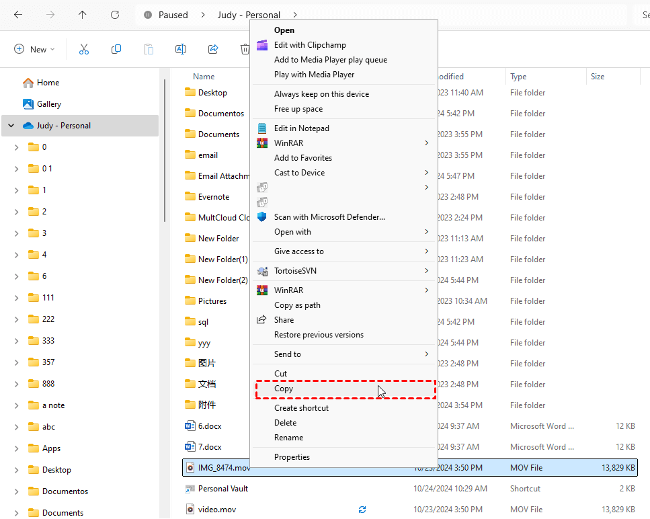Choose Edit with Clipchamp menu entry
The image size is (650, 519).
310,45
